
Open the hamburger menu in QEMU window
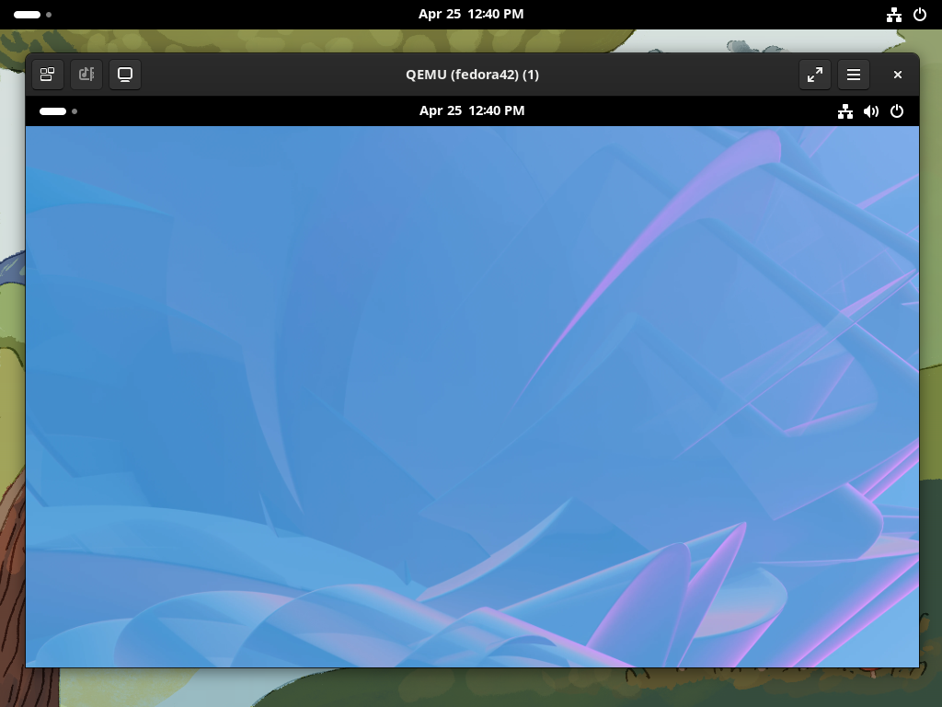tap(854, 75)
